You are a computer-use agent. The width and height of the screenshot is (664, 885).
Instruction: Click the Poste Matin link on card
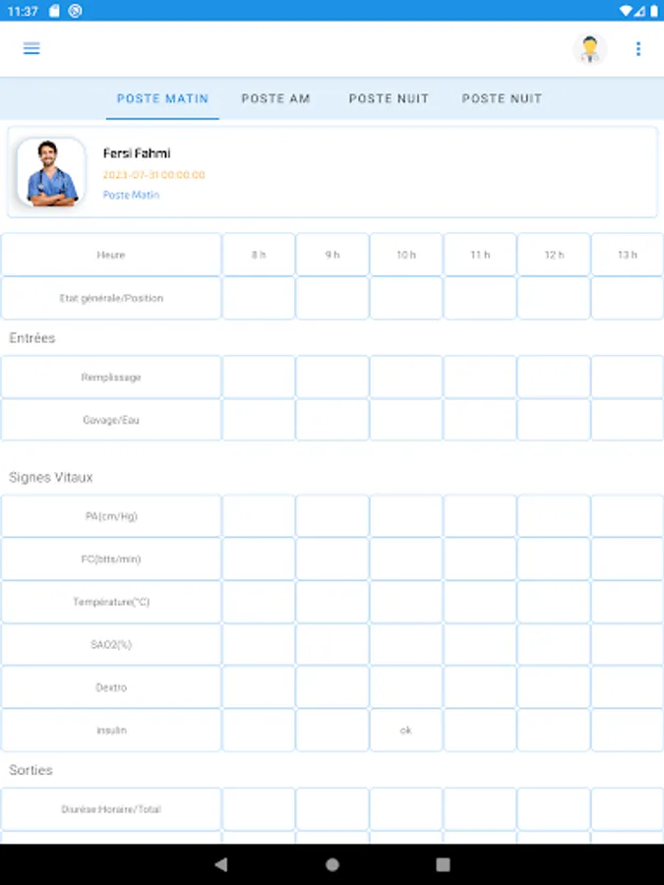click(x=131, y=195)
